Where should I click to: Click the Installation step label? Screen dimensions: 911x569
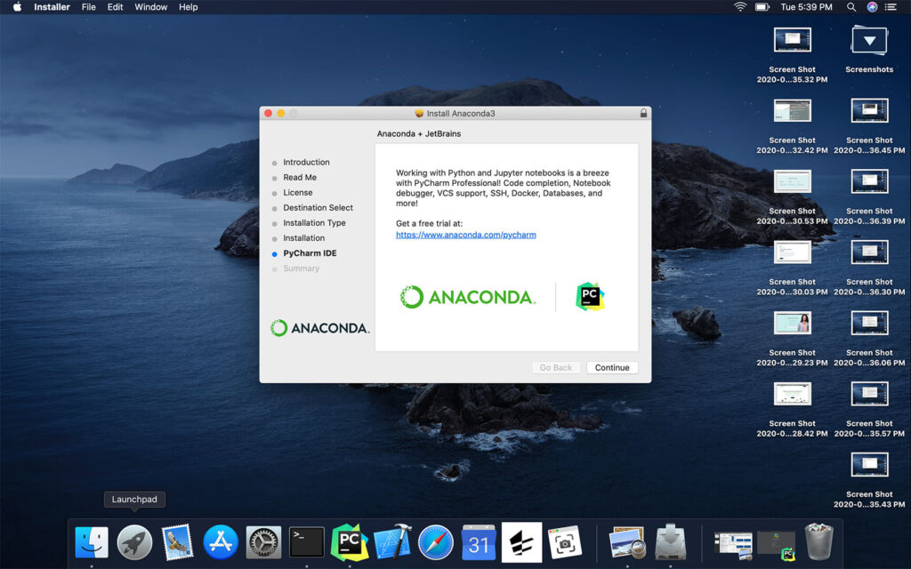point(304,238)
